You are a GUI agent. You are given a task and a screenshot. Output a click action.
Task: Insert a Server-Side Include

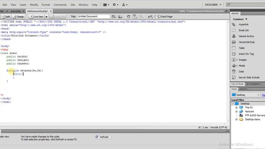point(249,77)
